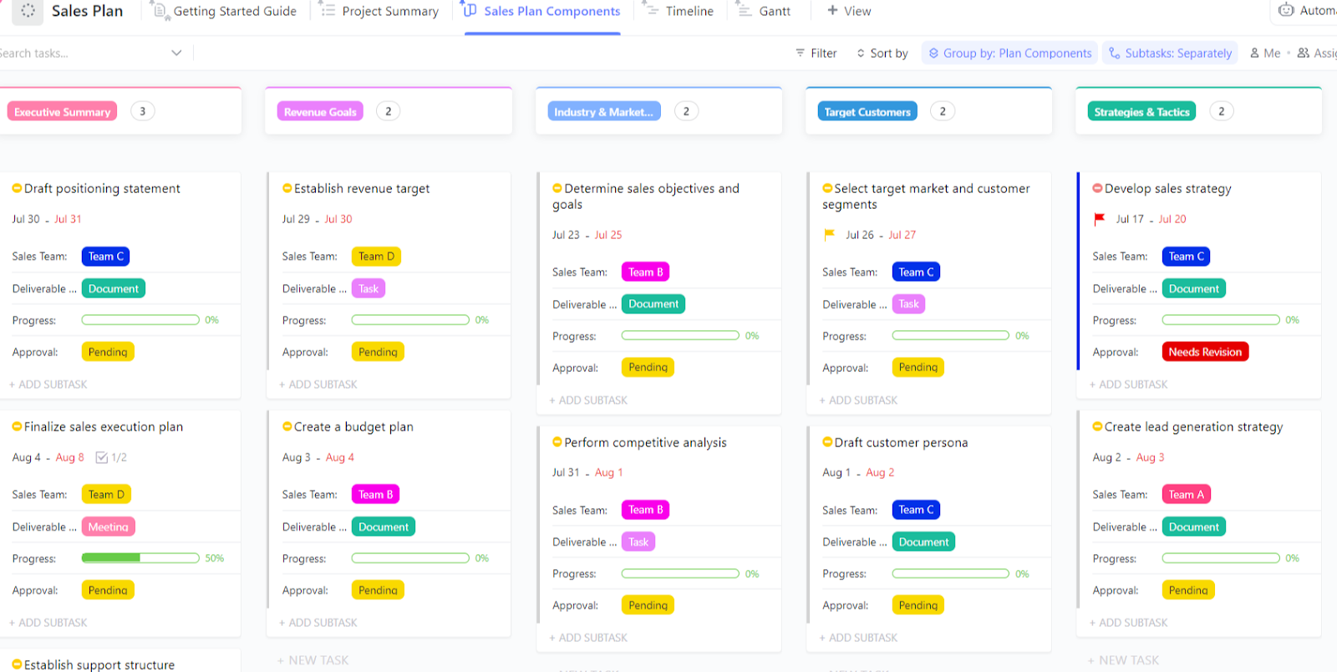Open the Perform competitive analysis task title

pyautogui.click(x=645, y=442)
